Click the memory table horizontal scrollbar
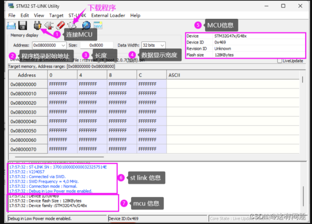312x224 pixels. (x=59, y=157)
